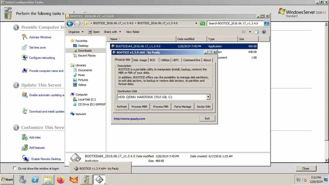Show the About tab in BOOTICE
This screenshot has height=185, width=329.
click(x=207, y=60)
